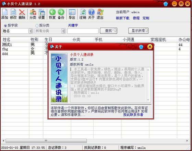Click the 分类 column header

pyautogui.click(x=82, y=40)
